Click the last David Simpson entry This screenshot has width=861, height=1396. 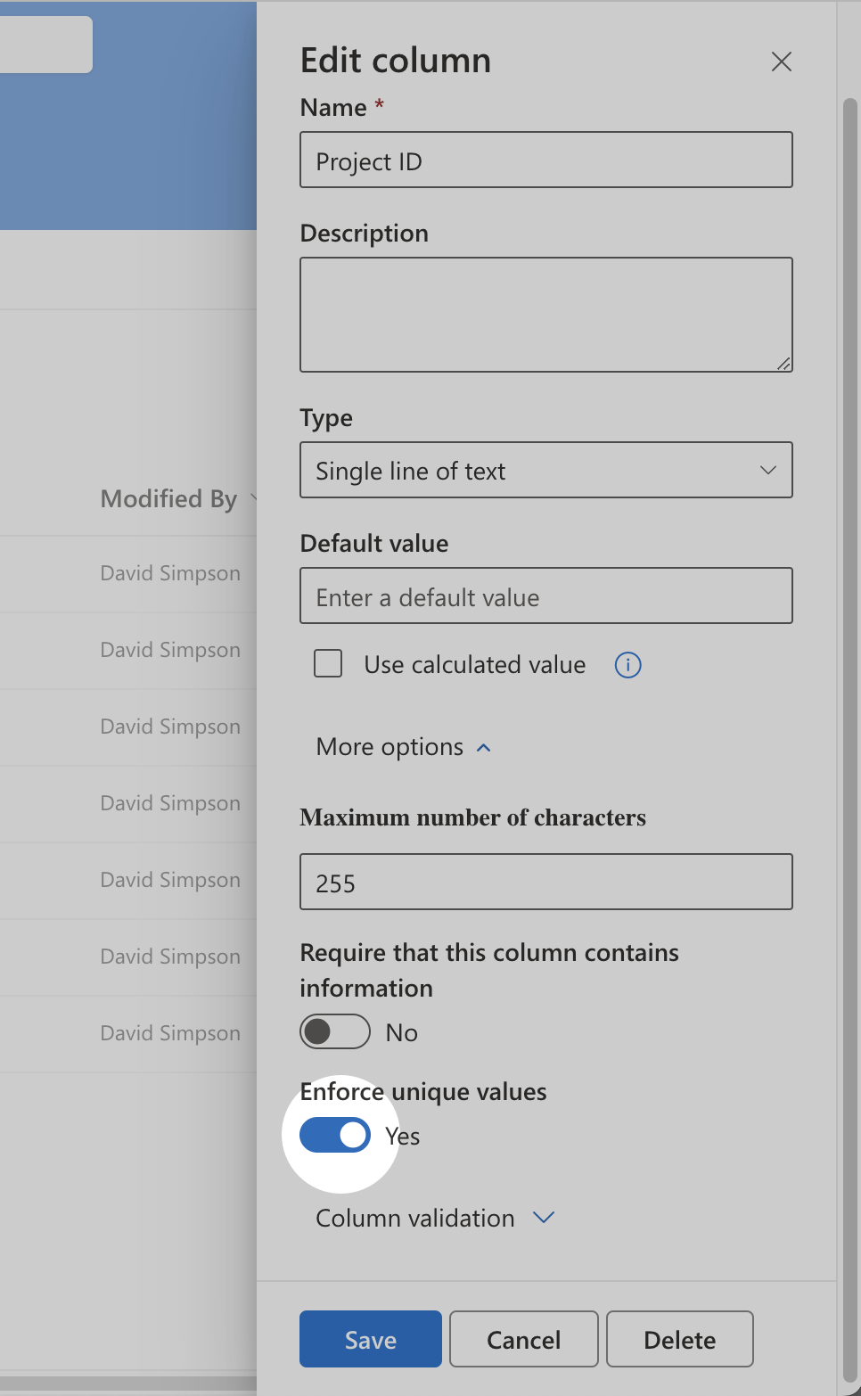(x=170, y=1033)
